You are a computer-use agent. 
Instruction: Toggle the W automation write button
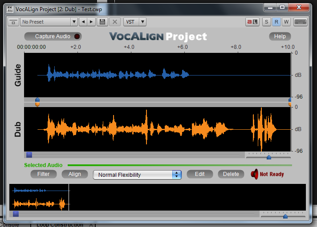(x=286, y=22)
